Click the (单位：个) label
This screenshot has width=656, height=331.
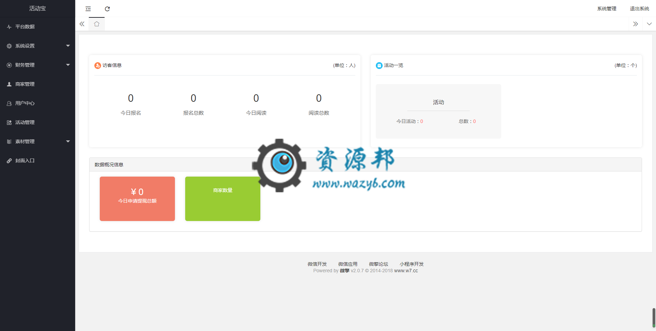[x=626, y=65]
